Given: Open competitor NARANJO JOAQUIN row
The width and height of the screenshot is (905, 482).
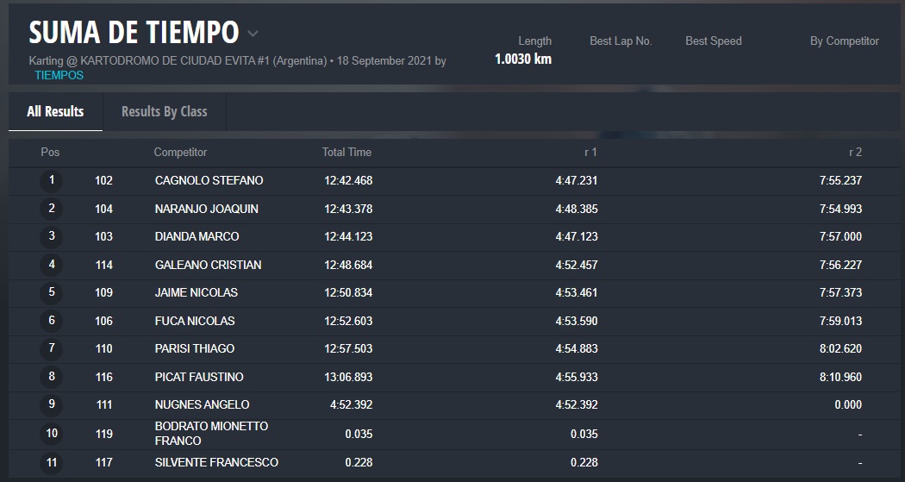Looking at the screenshot, I should click(206, 209).
